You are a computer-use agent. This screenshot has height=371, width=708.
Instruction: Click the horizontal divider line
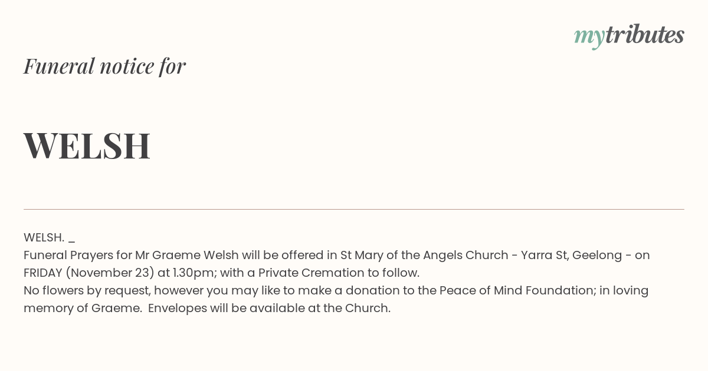[354, 209]
